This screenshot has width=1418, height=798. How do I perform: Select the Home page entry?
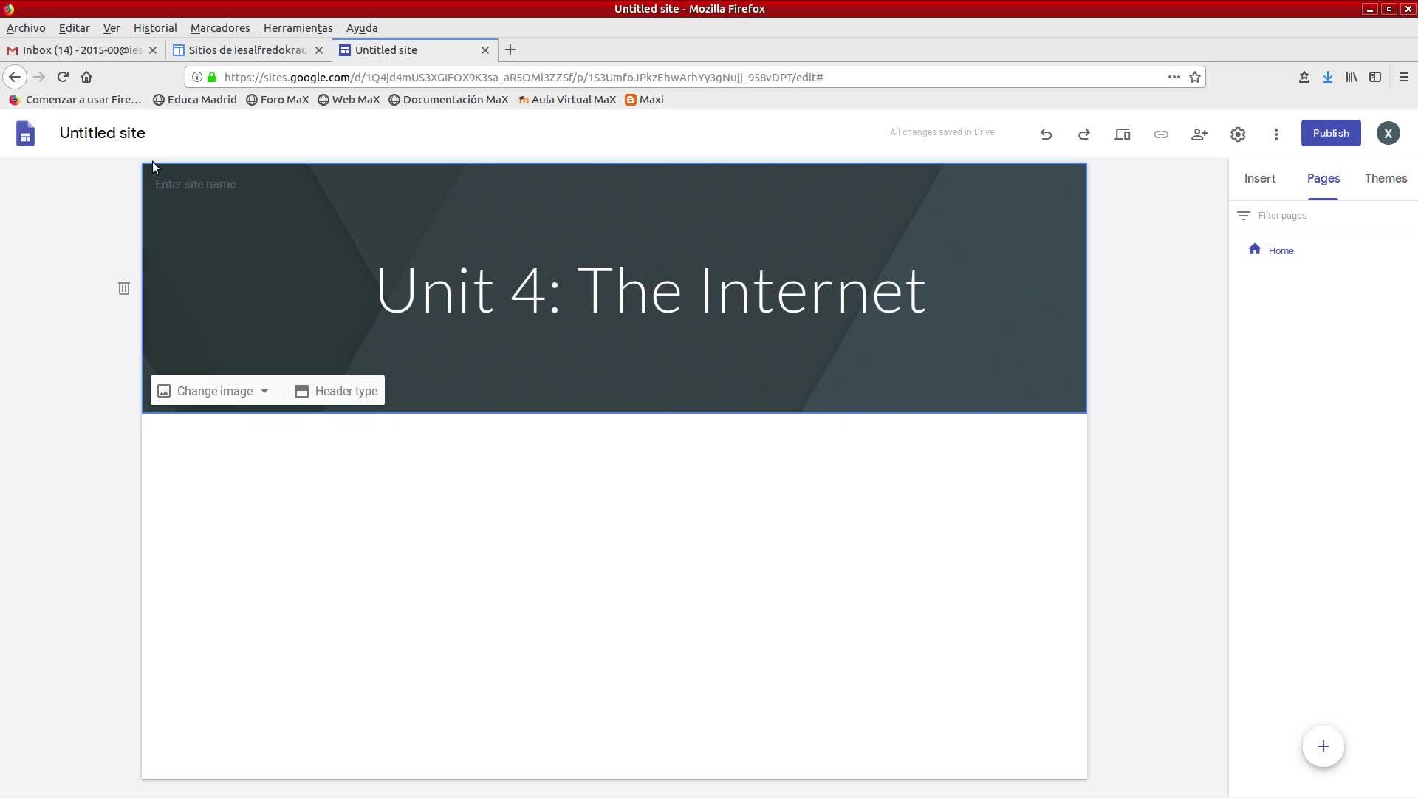pos(1280,250)
